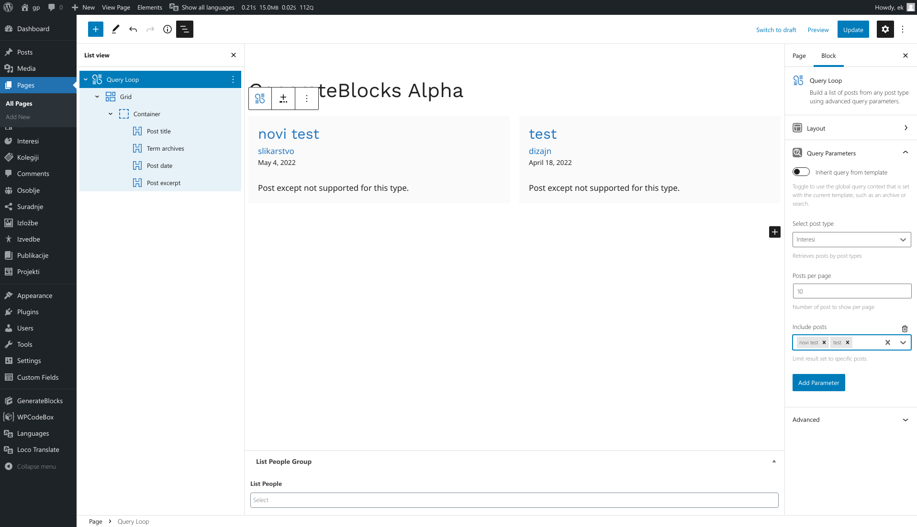Collapse the Grid item in list view

[97, 97]
